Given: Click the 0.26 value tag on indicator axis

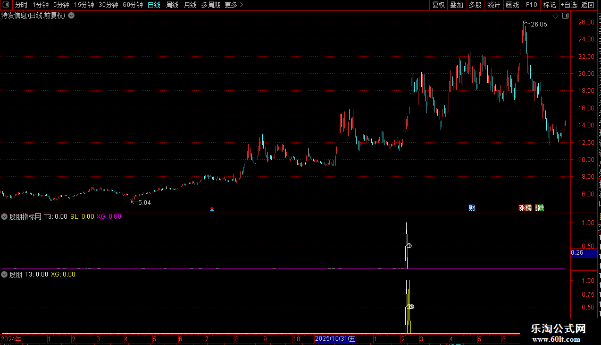Looking at the screenshot, I should pyautogui.click(x=583, y=253).
